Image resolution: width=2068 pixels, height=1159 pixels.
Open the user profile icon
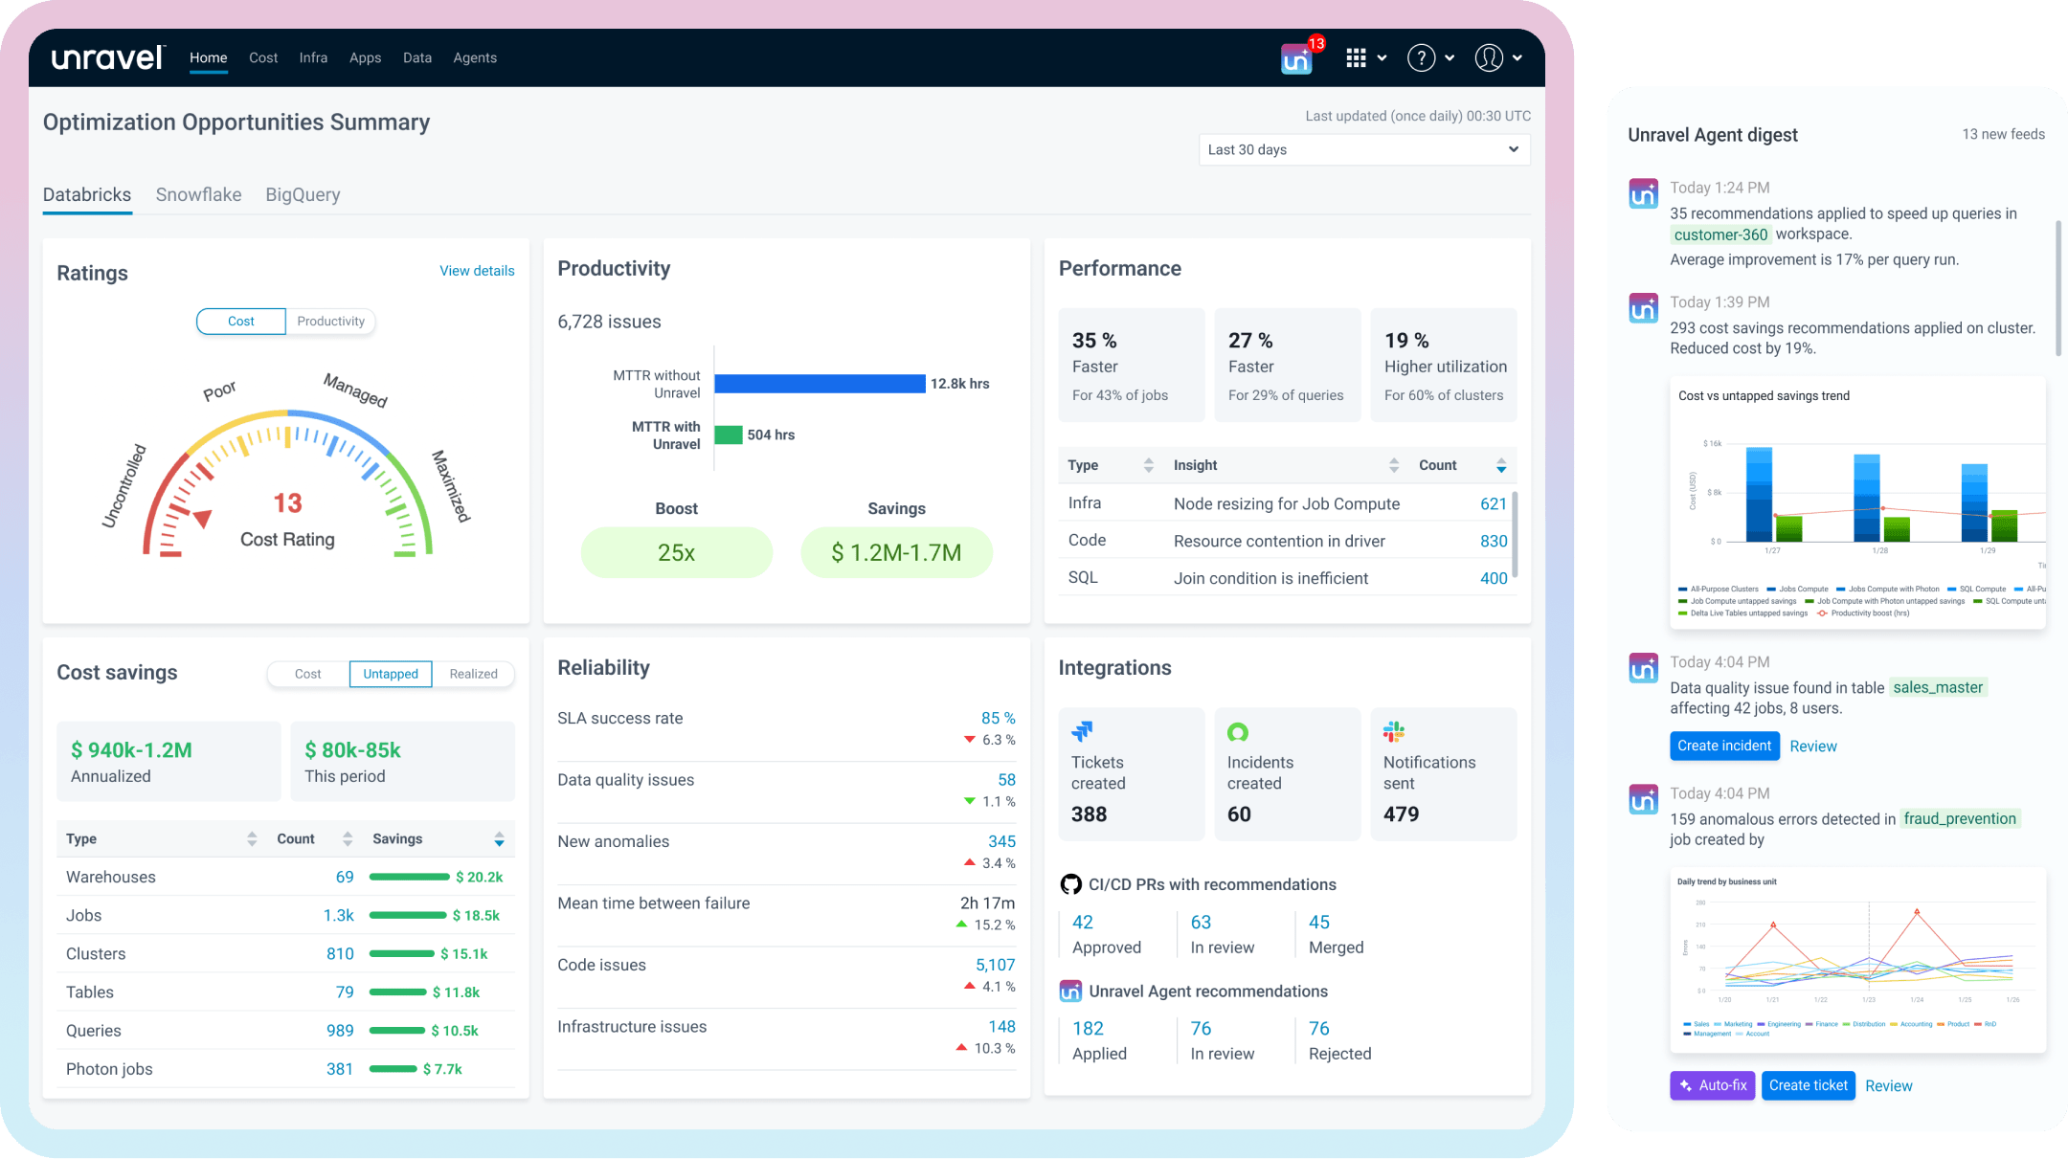(x=1489, y=58)
